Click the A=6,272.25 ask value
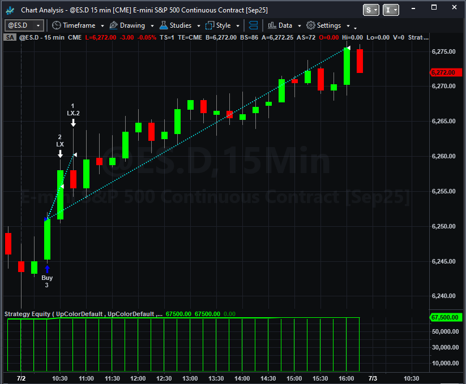 tap(277, 37)
